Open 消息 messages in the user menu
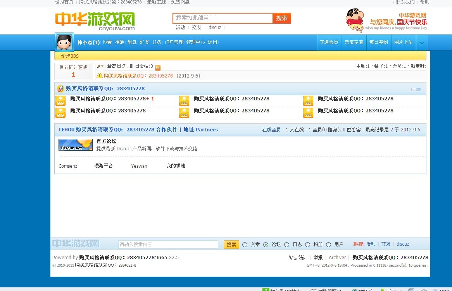Image resolution: width=452 pixels, height=291 pixels. click(132, 42)
